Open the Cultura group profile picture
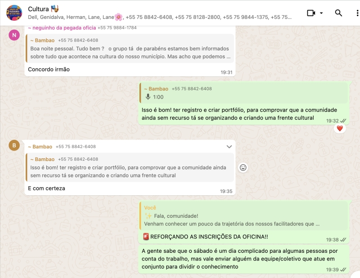The height and width of the screenshot is (278, 360). point(14,13)
